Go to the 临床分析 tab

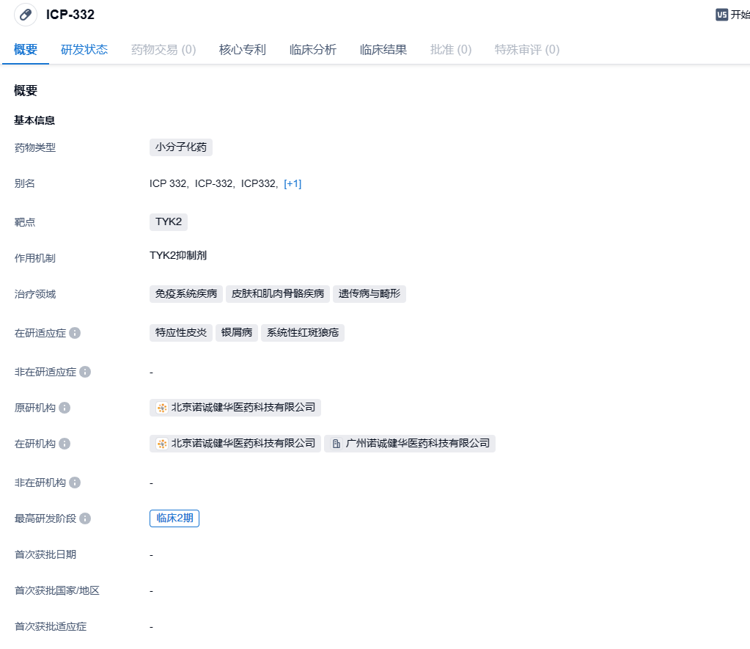click(313, 50)
